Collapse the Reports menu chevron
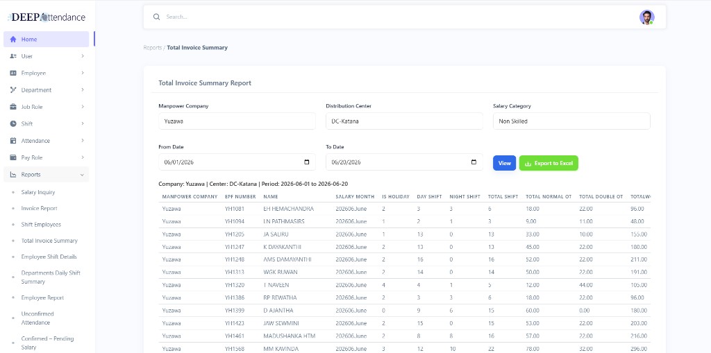The width and height of the screenshot is (711, 353). click(82, 175)
